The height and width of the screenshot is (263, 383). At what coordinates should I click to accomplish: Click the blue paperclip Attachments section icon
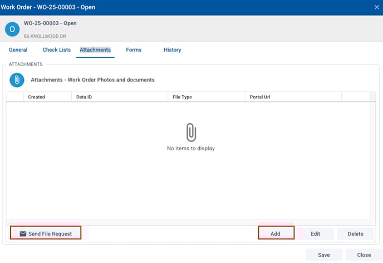coord(17,80)
